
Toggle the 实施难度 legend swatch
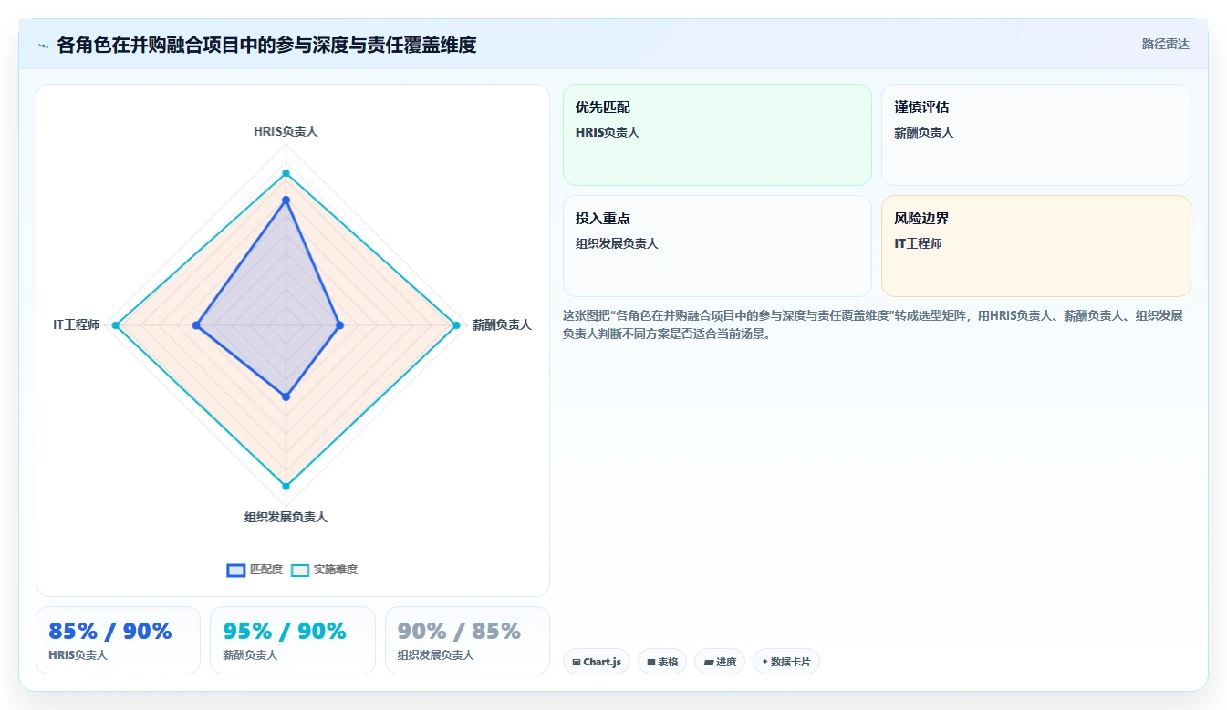click(x=300, y=570)
